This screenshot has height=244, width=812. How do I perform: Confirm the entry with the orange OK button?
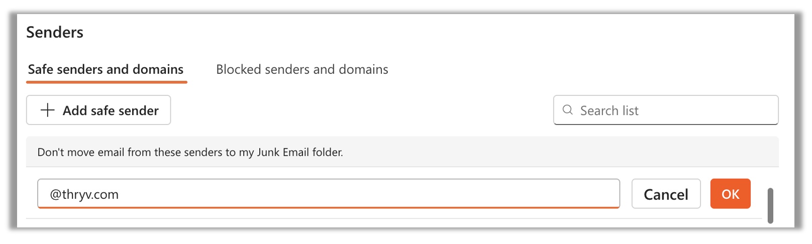730,194
